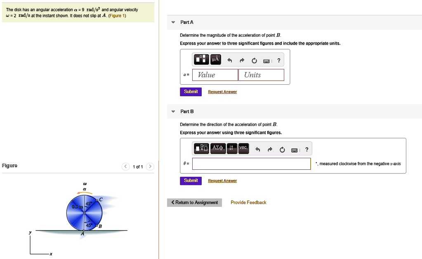Open the Provide Feedback link
Screen dimensions: 422x259
[x=248, y=202]
